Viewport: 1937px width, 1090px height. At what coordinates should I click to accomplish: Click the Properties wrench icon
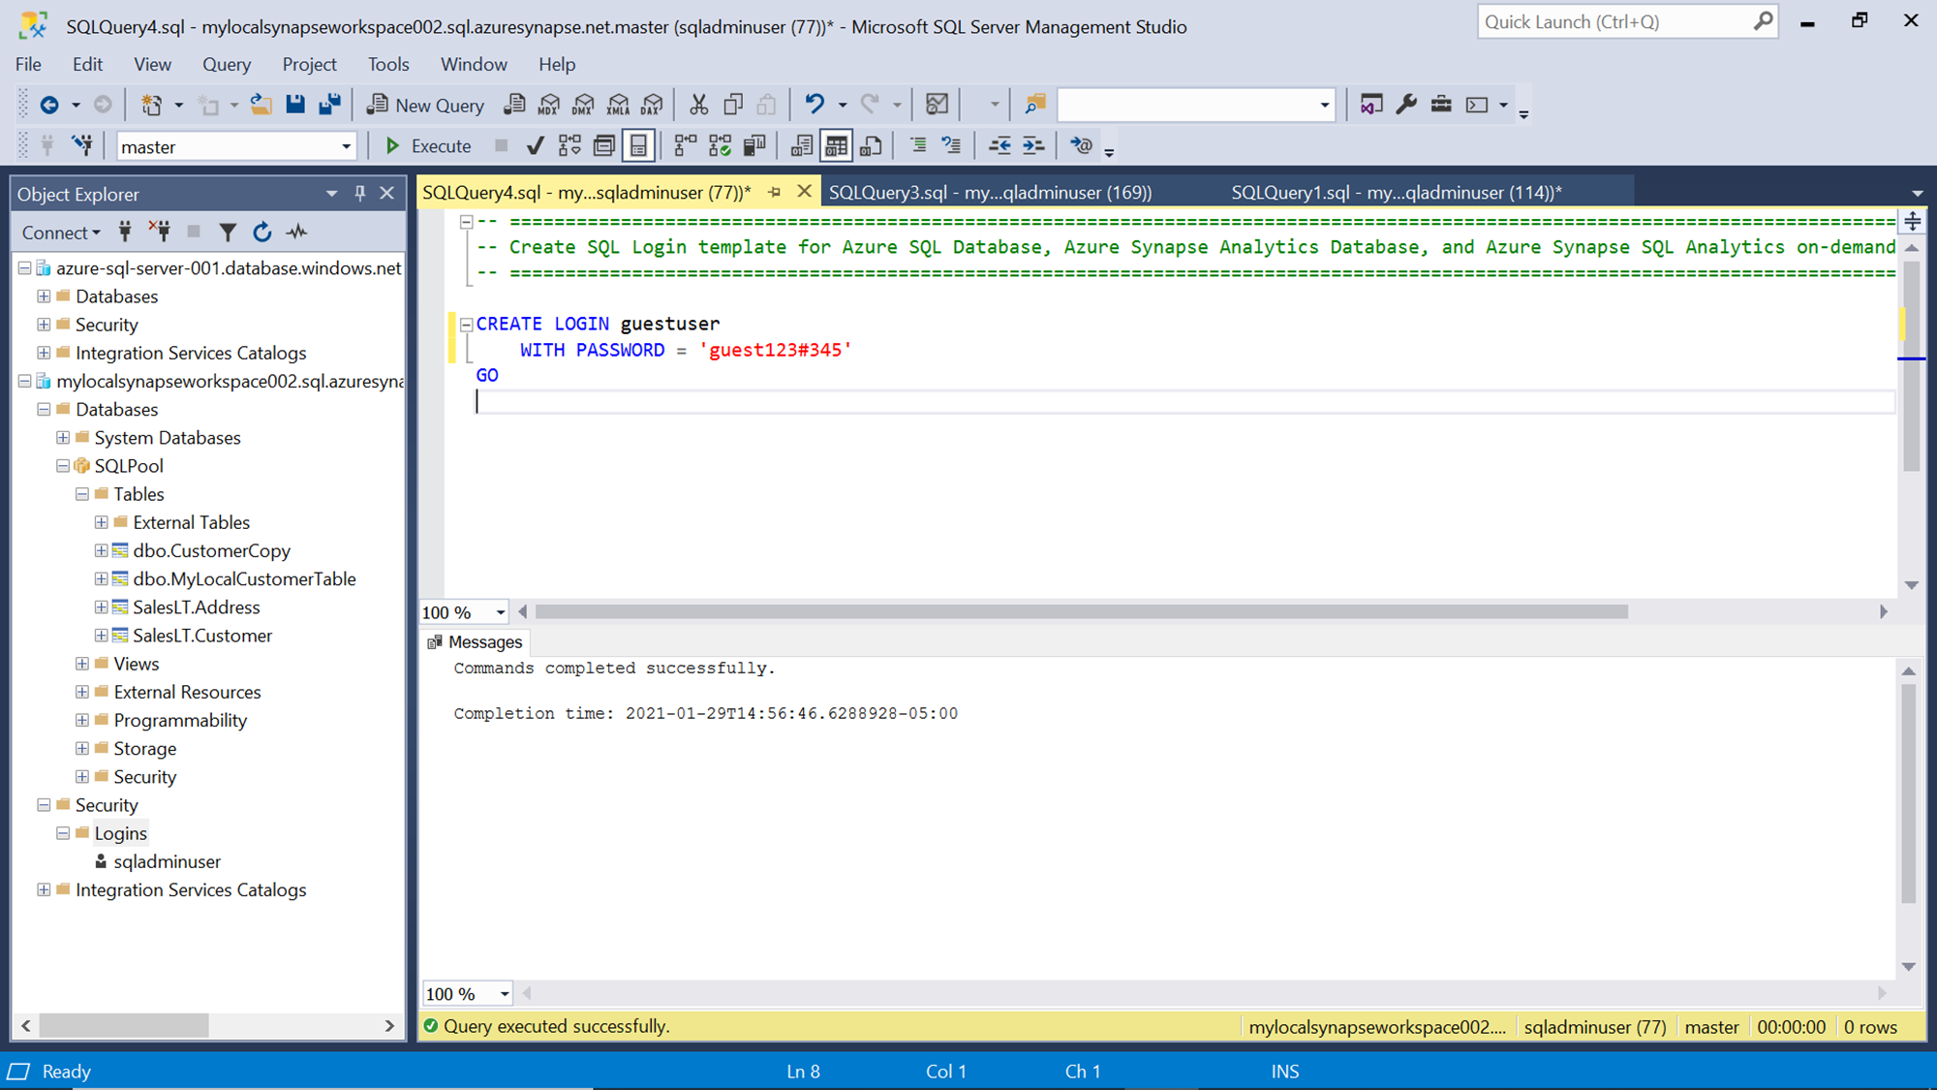tap(1406, 105)
